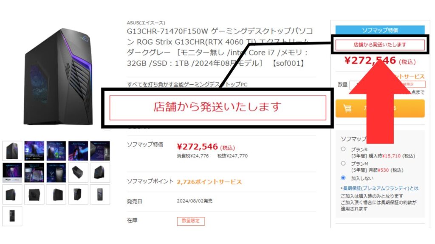The height and width of the screenshot is (244, 435).
Task: Click the 数量 quantity field
Action: click(x=358, y=85)
